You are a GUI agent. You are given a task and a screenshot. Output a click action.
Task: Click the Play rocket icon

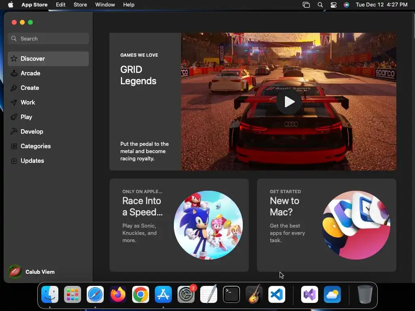click(14, 117)
